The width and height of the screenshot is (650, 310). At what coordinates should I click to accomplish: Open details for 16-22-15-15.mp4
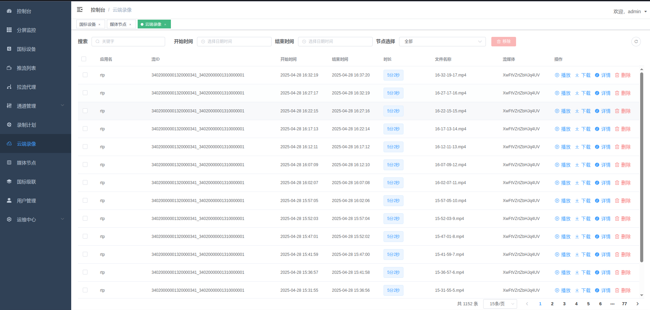pos(603,111)
